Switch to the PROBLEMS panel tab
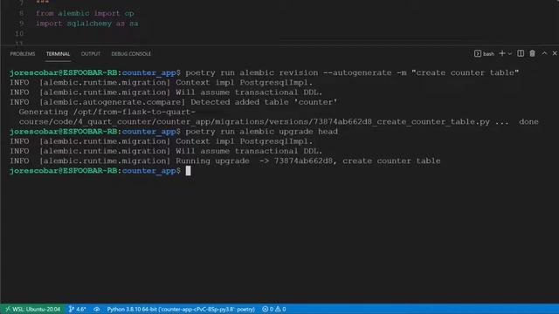The height and width of the screenshot is (314, 559). (23, 54)
